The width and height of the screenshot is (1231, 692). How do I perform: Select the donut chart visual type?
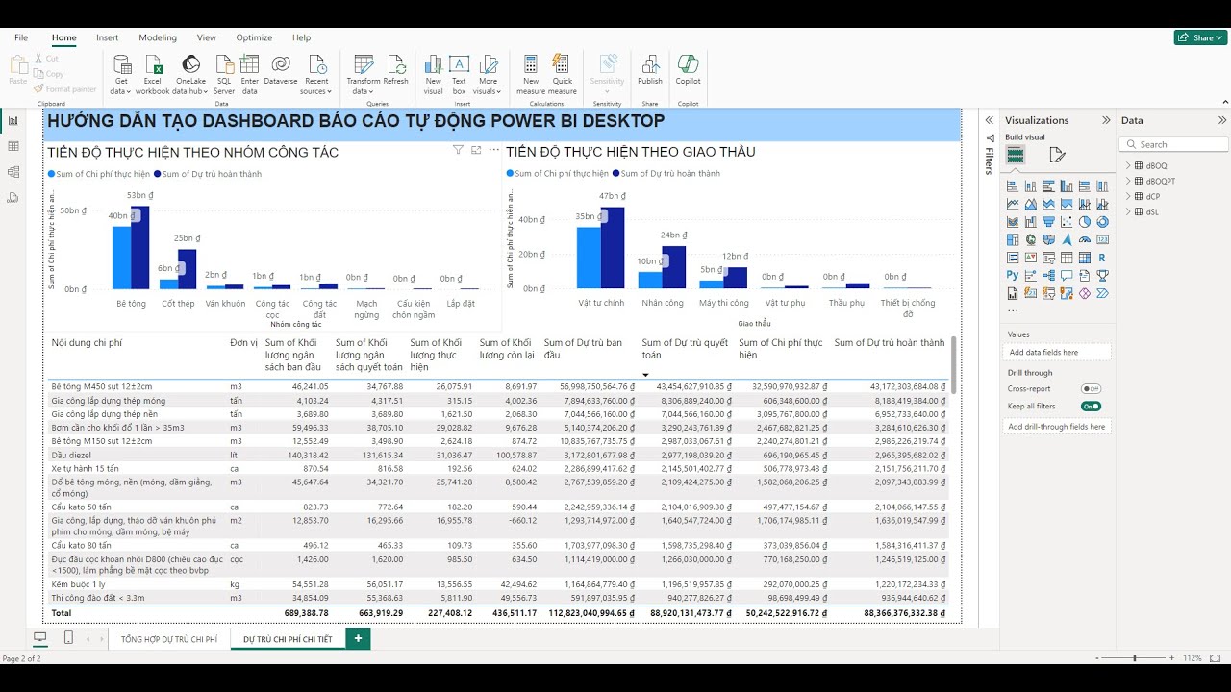[1103, 222]
